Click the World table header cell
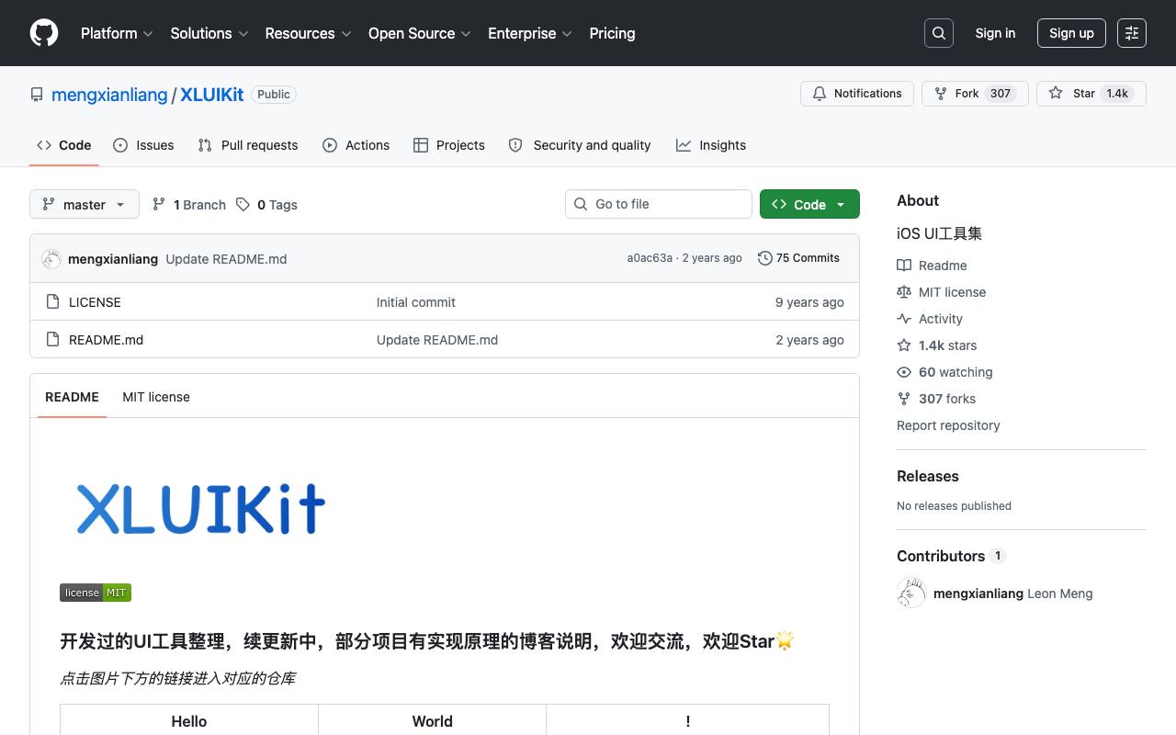Screen dimensions: 1176x735 point(433,720)
